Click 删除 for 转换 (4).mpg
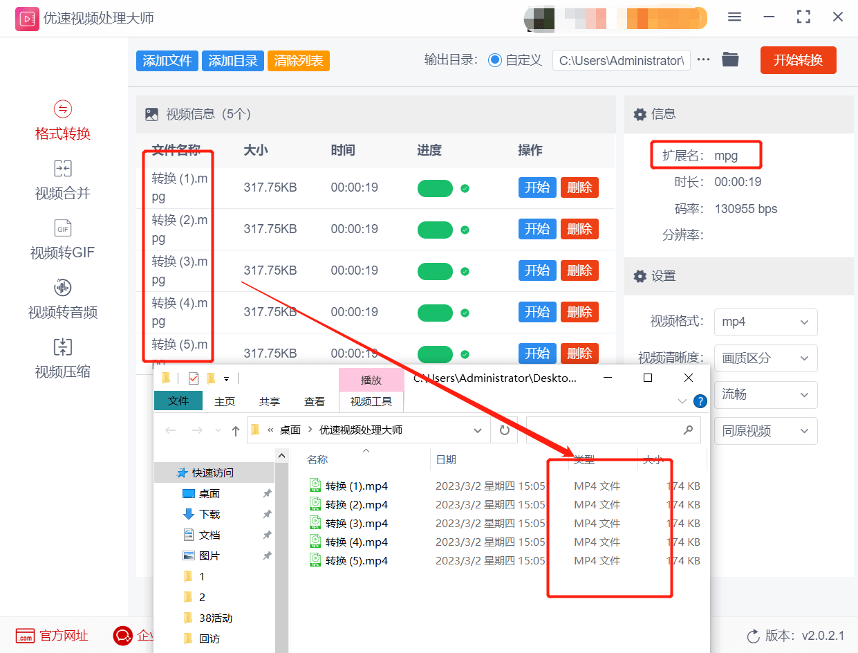 click(x=579, y=312)
